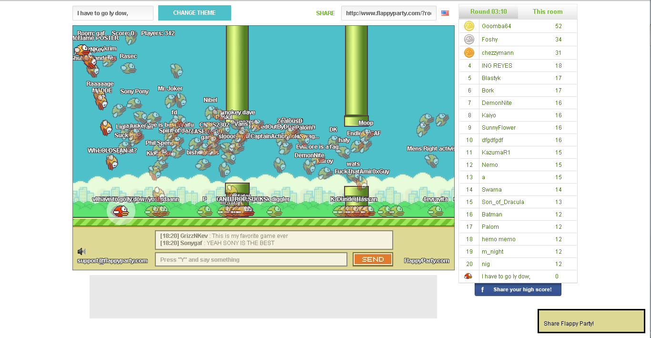Click the bronze medal next to chezzymann

(469, 53)
